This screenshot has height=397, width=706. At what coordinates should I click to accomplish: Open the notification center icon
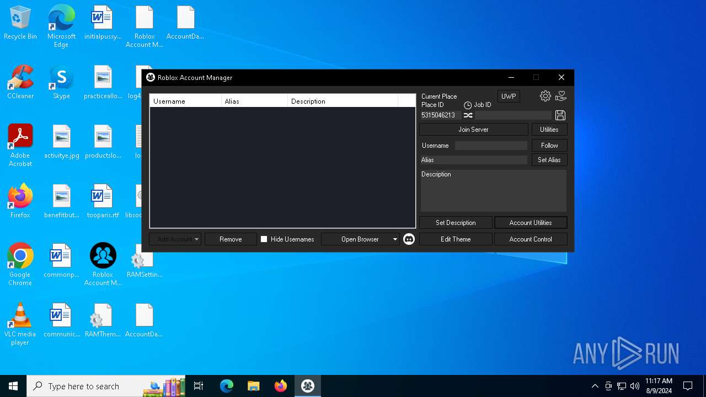click(x=688, y=386)
